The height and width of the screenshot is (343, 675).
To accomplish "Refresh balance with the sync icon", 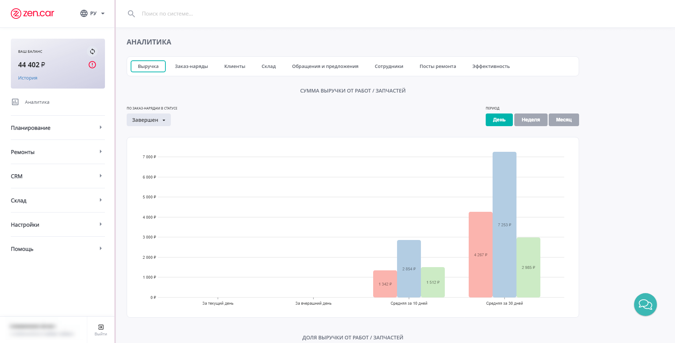I will point(92,51).
